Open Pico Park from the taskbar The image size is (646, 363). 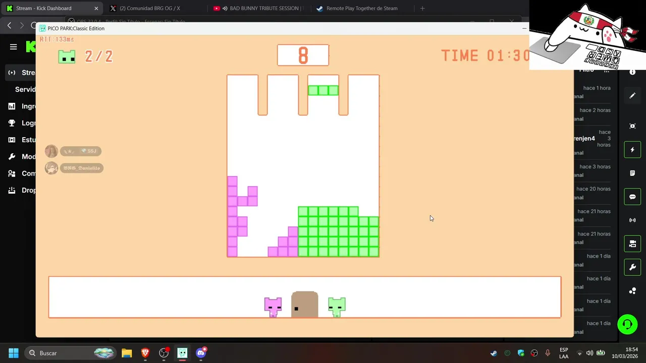point(182,353)
